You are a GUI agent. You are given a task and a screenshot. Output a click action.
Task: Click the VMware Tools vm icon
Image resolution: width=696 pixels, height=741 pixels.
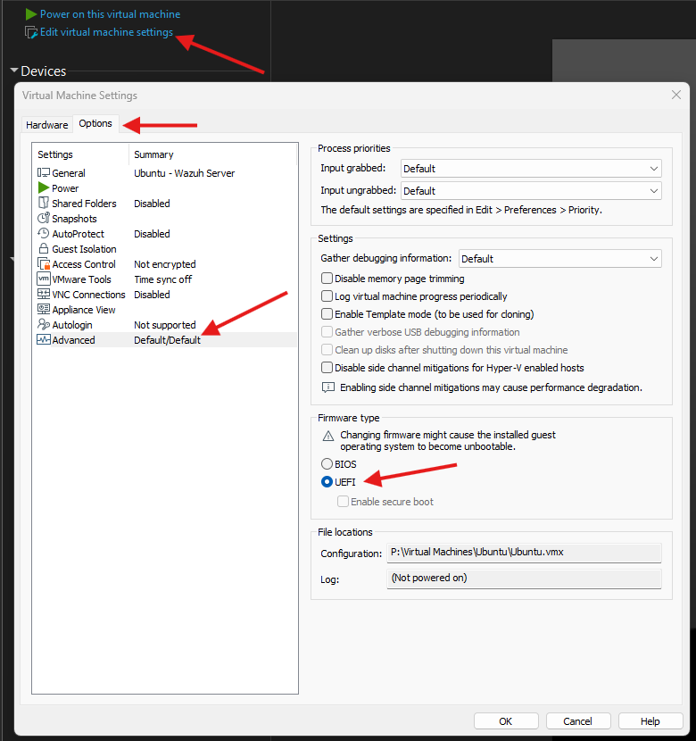44,279
